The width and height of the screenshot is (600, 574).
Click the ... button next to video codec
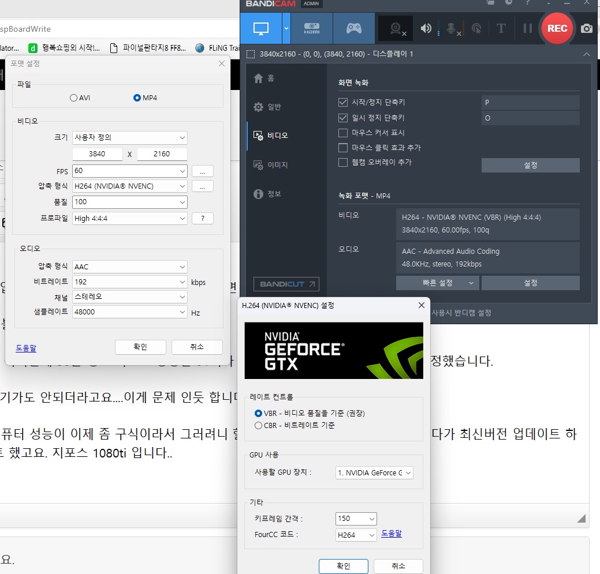[203, 186]
